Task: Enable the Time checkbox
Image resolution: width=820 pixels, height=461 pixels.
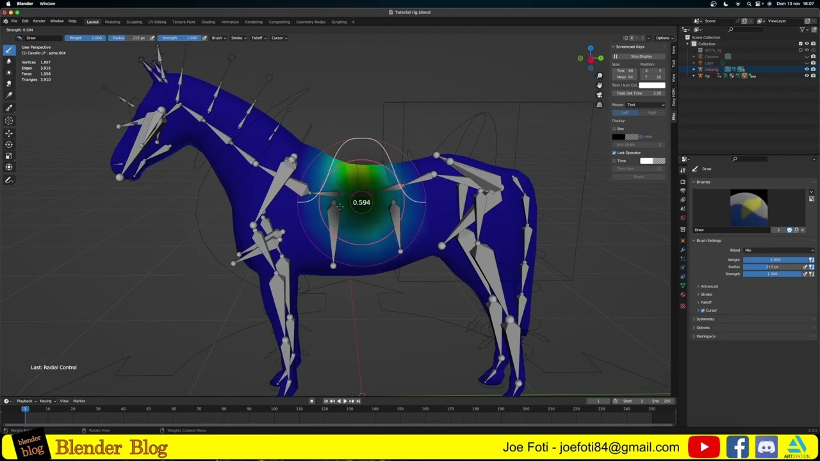Action: [x=614, y=161]
